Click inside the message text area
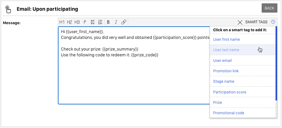The image size is (282, 128). coord(132,80)
